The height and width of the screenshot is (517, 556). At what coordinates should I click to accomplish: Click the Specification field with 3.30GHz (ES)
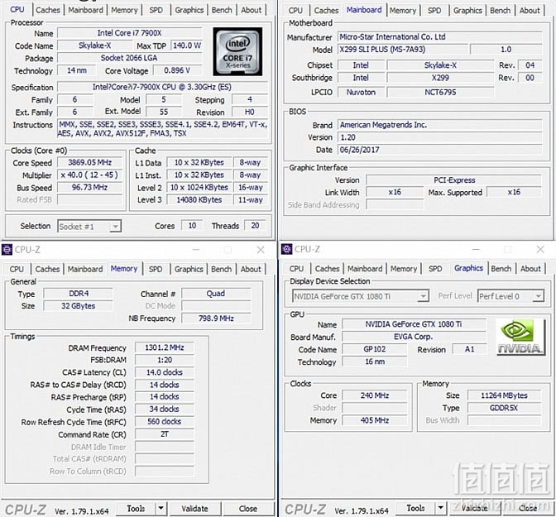(162, 87)
